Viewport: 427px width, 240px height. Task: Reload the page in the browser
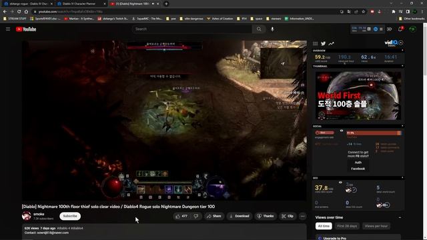pyautogui.click(x=19, y=12)
